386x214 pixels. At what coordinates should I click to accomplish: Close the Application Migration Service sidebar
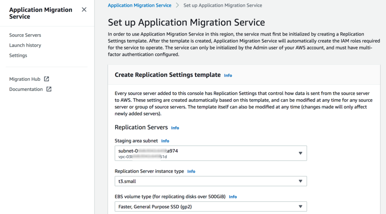84,10
